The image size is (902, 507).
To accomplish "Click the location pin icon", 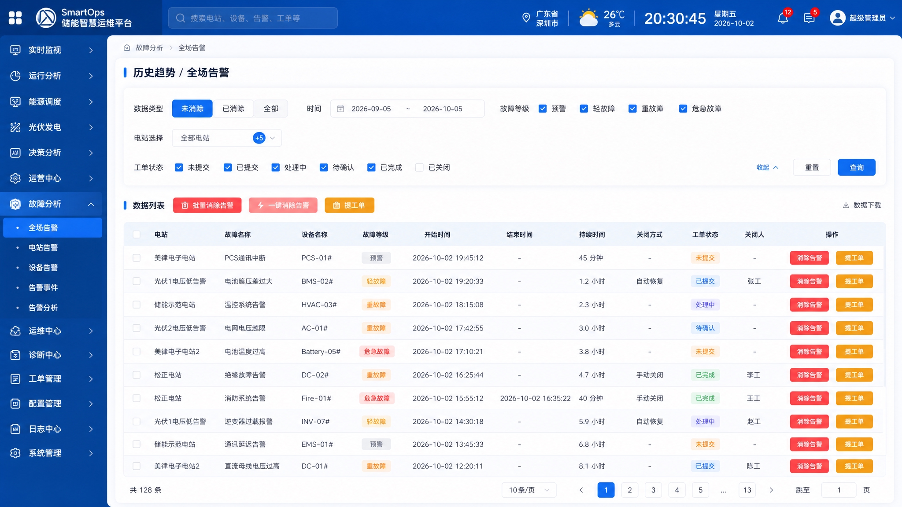I will coord(526,18).
